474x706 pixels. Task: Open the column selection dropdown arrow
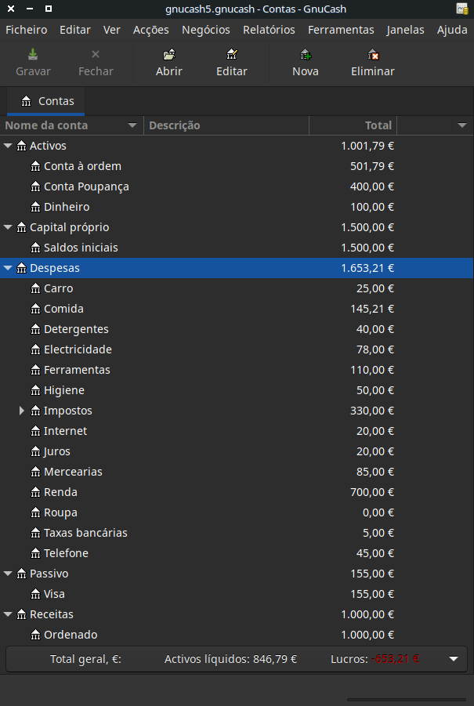461,125
